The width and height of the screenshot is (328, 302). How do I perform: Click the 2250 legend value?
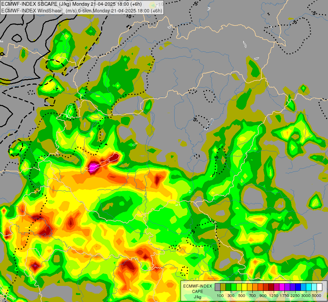click(295, 296)
